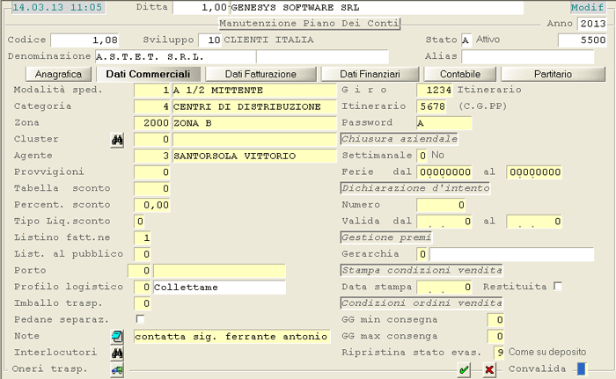Viewport: 616px width, 379px height.
Task: Select the Percent. sconto value field
Action: click(x=151, y=204)
